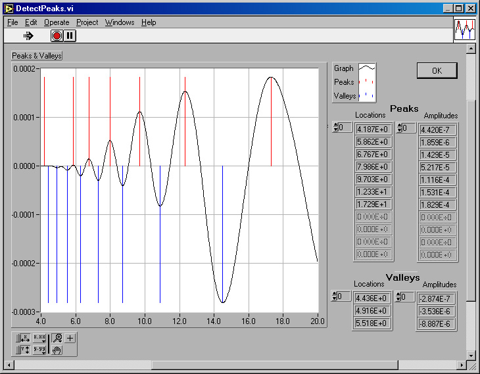
Task: Select peak location value 6.767E+0
Action: pos(373,154)
